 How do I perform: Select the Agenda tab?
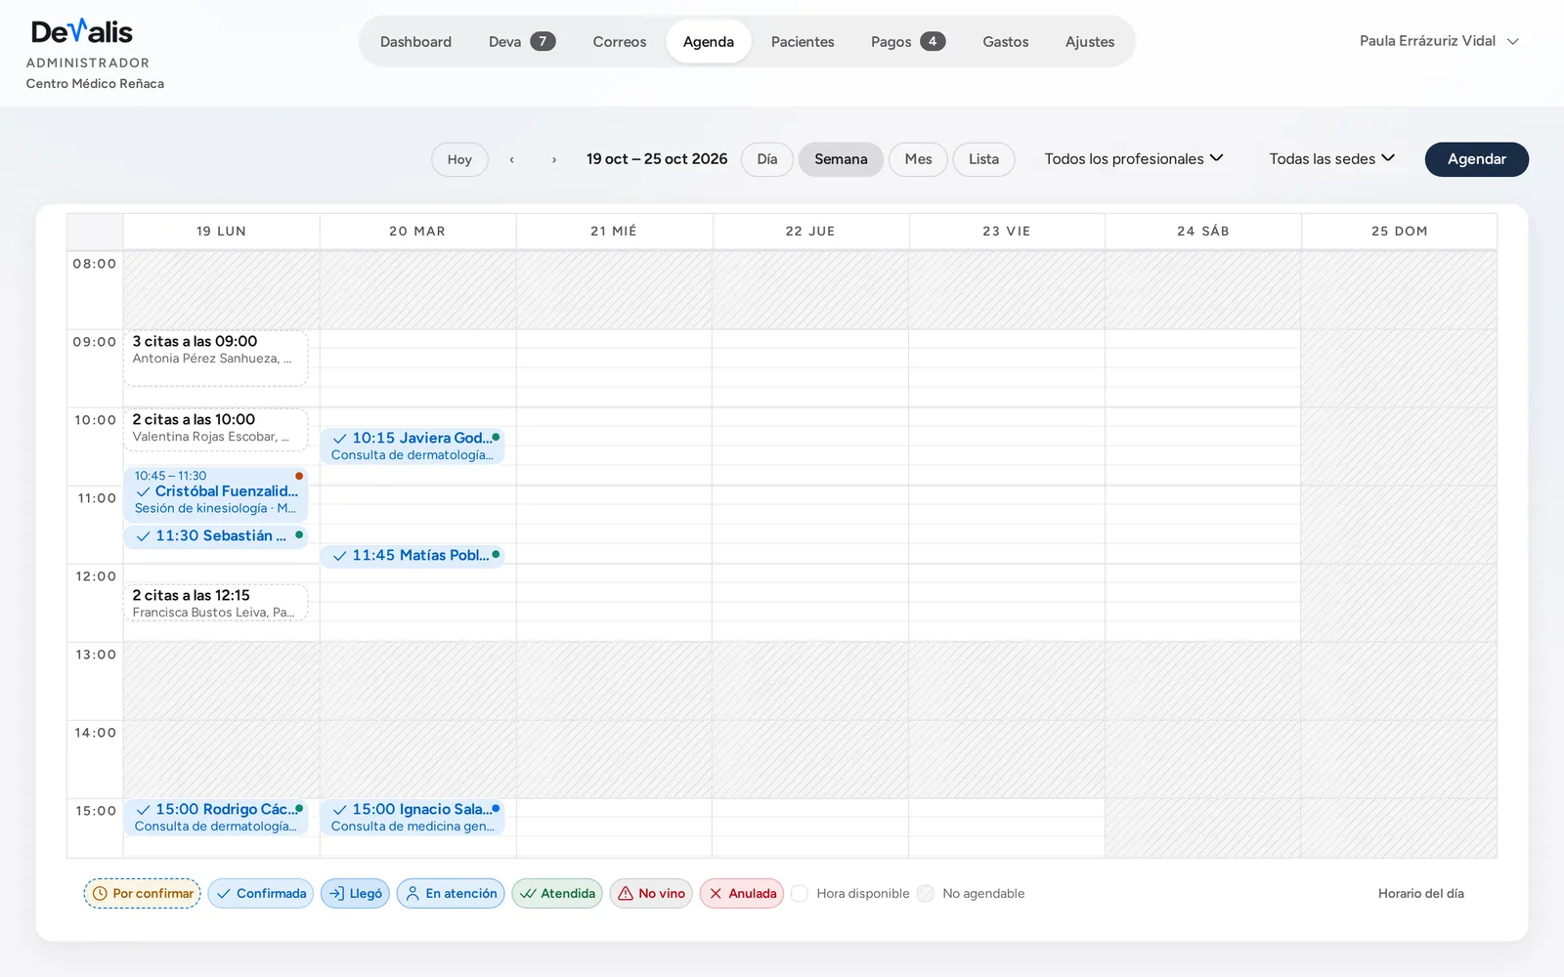pyautogui.click(x=709, y=41)
